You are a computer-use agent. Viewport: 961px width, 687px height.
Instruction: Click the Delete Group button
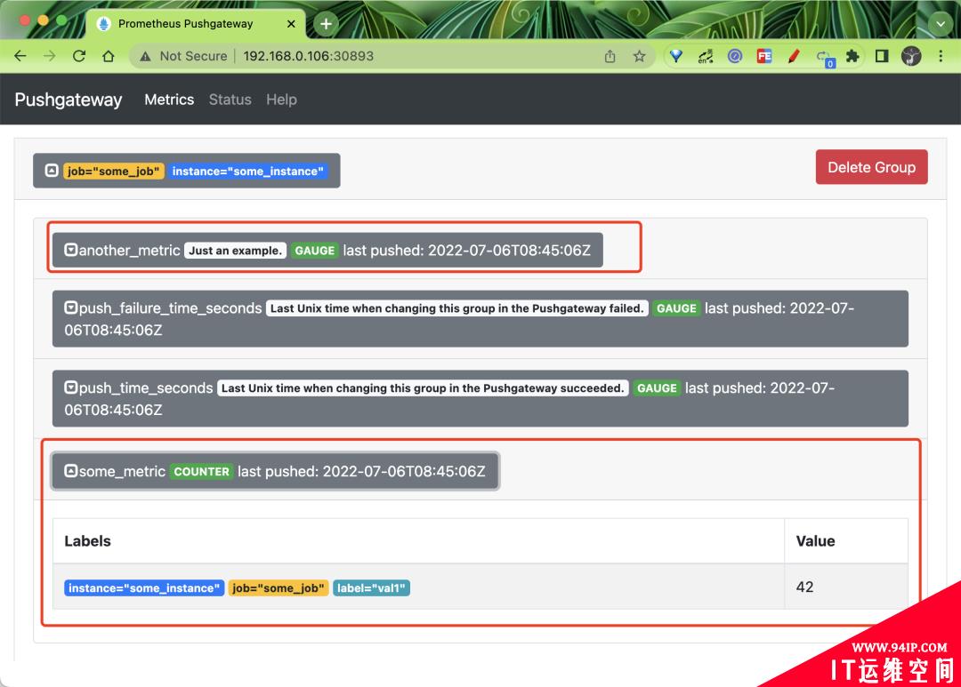tap(871, 167)
